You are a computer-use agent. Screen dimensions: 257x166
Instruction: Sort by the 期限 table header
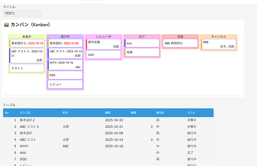tap(108, 113)
